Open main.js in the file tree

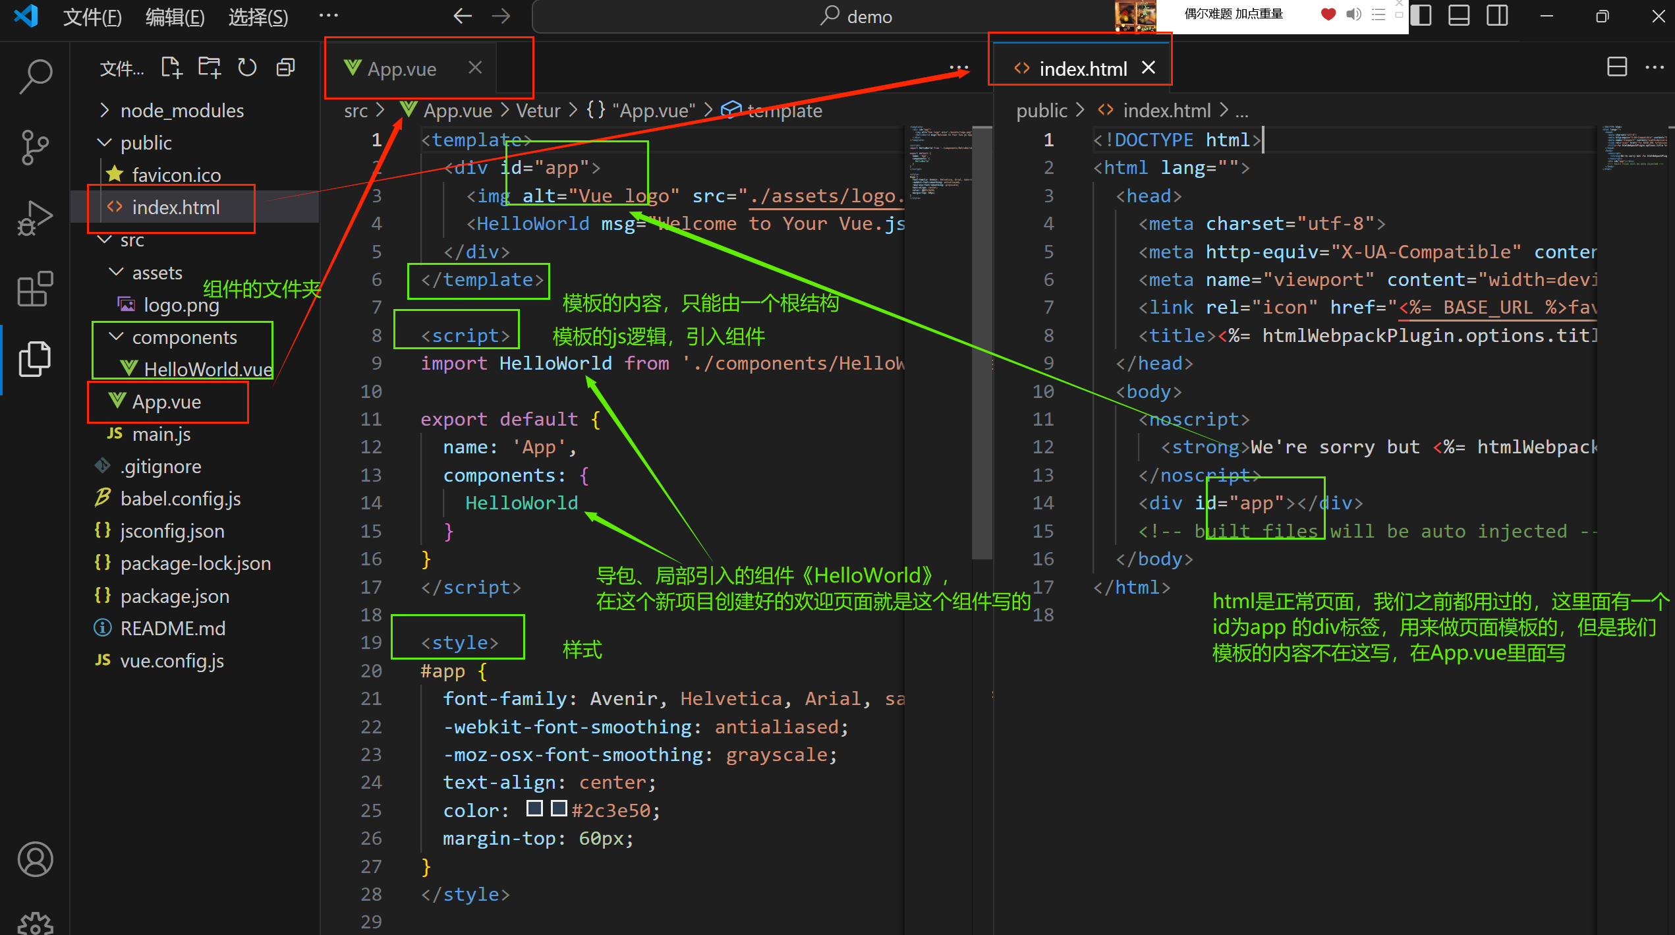(x=161, y=434)
